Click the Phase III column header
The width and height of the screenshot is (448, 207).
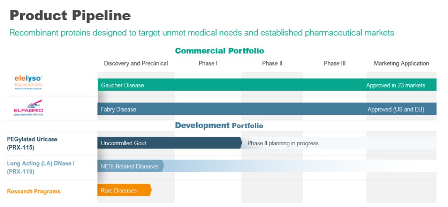click(x=334, y=63)
